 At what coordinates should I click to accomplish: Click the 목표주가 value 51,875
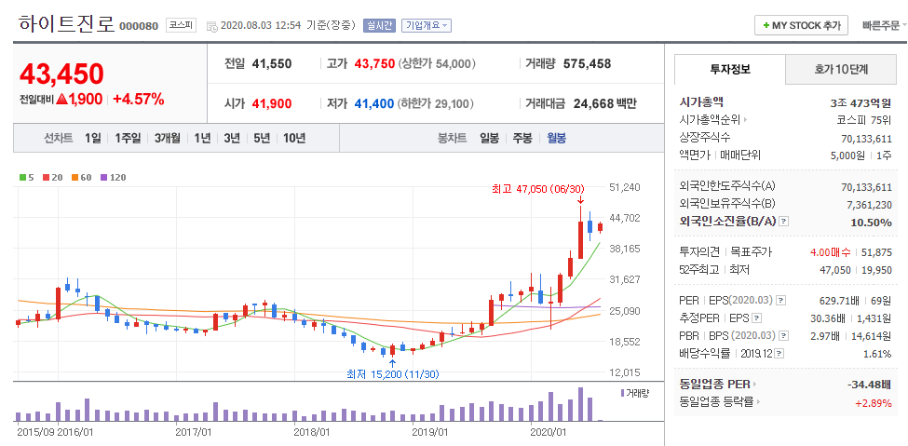(x=876, y=252)
